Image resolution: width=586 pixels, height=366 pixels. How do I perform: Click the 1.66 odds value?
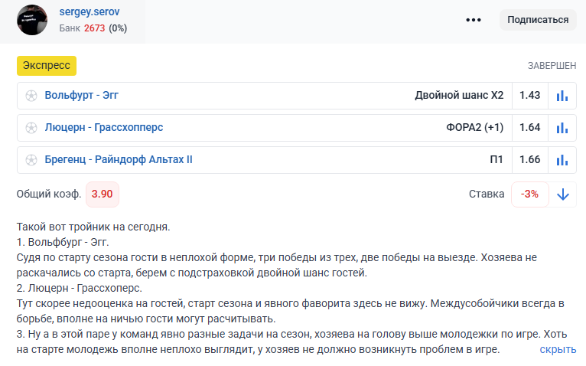[529, 160]
